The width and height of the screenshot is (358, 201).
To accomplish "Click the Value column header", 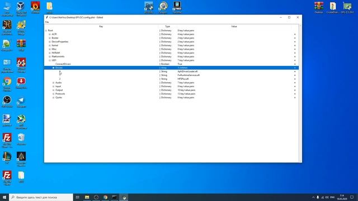I will (x=234, y=26).
